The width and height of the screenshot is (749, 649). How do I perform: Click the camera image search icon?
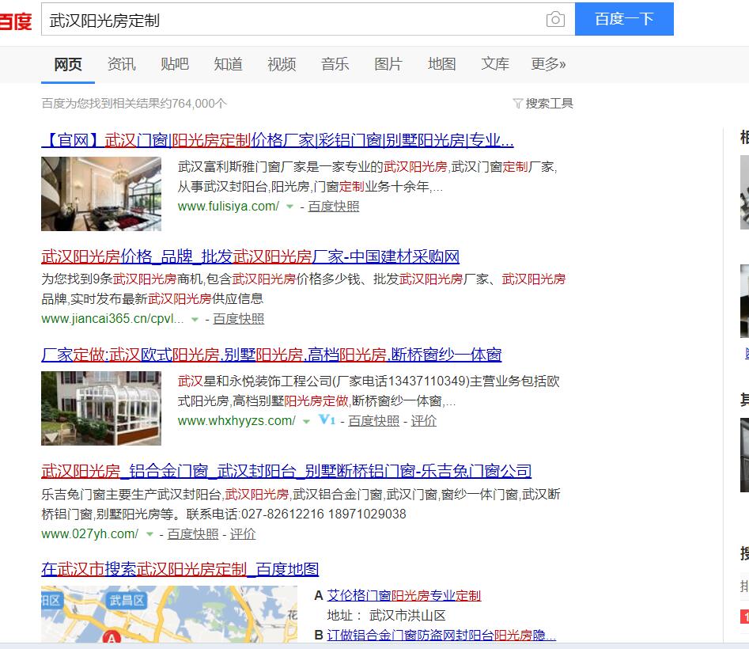tap(555, 20)
